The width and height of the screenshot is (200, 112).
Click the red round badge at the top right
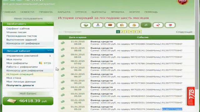click(183, 2)
